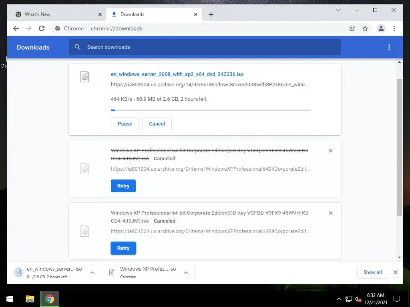
Task: Focus the Search downloads field
Action: (205, 47)
